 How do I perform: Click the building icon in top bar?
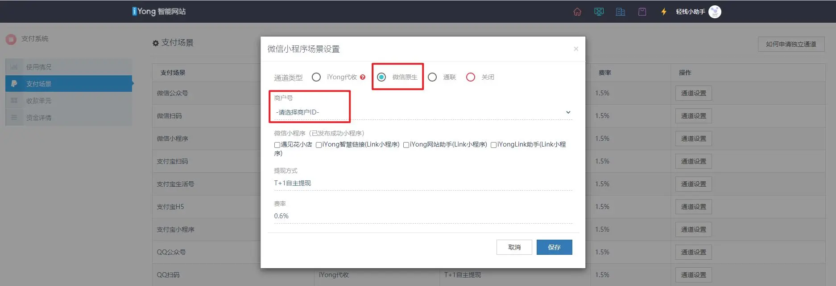(x=620, y=12)
